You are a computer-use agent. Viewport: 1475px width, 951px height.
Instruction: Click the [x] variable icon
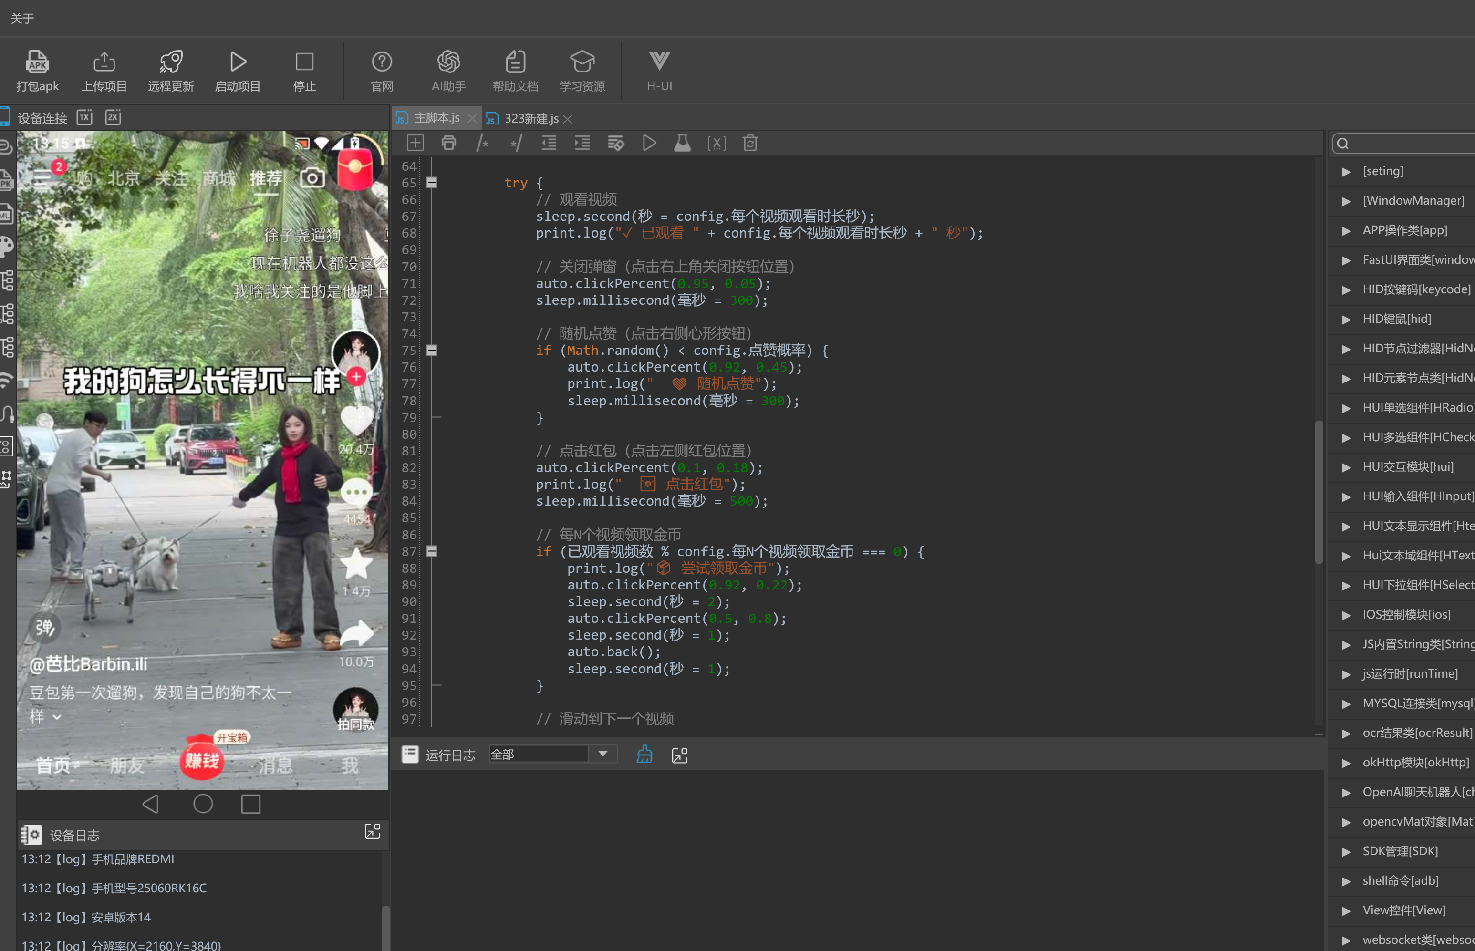[x=717, y=143]
